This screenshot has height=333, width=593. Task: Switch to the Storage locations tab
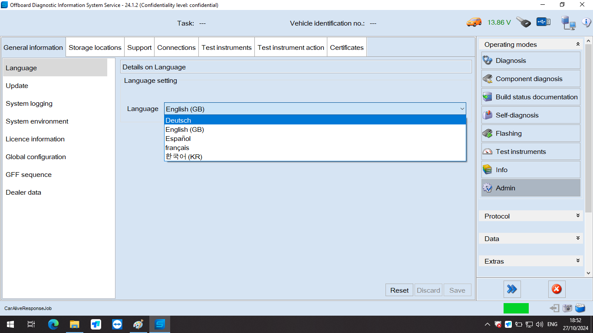(95, 48)
